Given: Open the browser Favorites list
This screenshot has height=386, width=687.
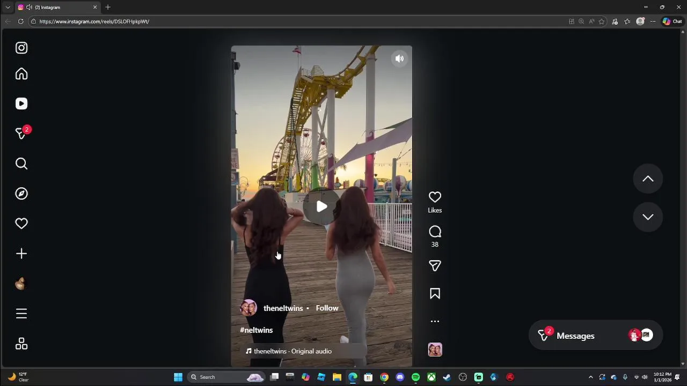Looking at the screenshot, I should point(627,21).
